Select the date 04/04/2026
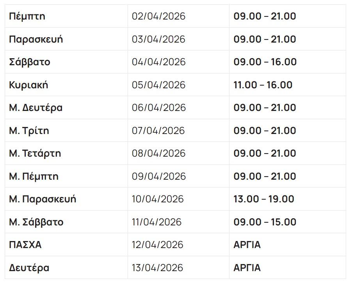This screenshot has height=284, width=352. [158, 62]
